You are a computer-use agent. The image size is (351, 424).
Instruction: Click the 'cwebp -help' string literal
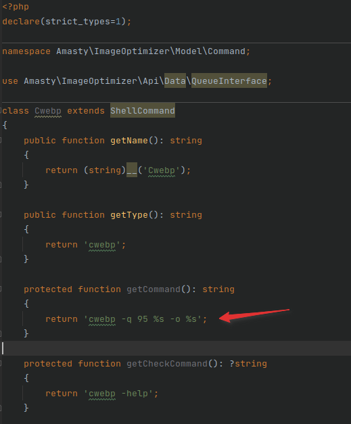pos(118,394)
